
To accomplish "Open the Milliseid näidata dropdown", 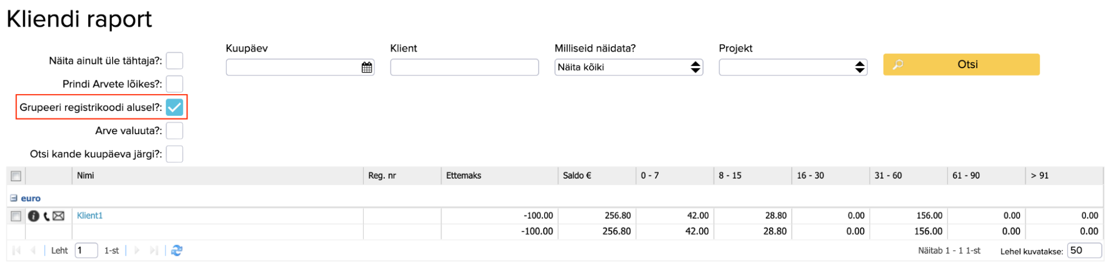I will pos(628,68).
